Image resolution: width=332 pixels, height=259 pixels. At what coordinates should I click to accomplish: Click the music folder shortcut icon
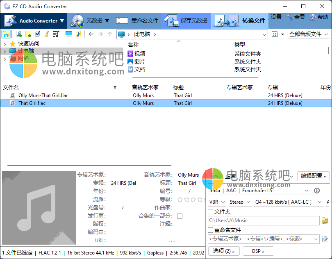coord(78,34)
